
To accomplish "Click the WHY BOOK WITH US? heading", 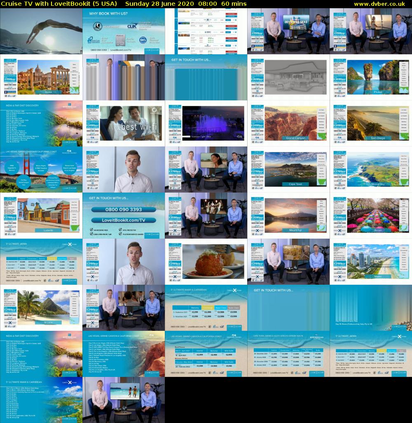I will click(108, 14).
